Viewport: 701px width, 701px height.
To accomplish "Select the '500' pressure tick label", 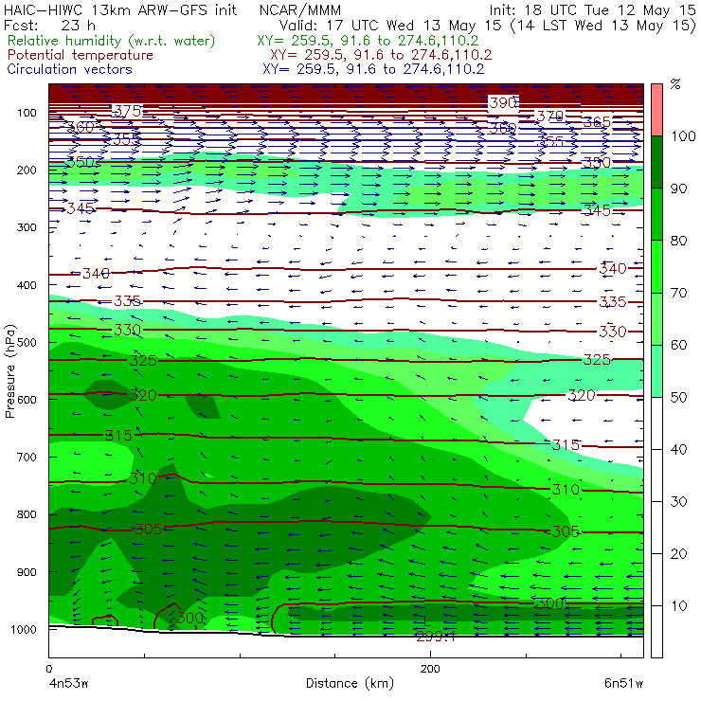I will coord(27,342).
